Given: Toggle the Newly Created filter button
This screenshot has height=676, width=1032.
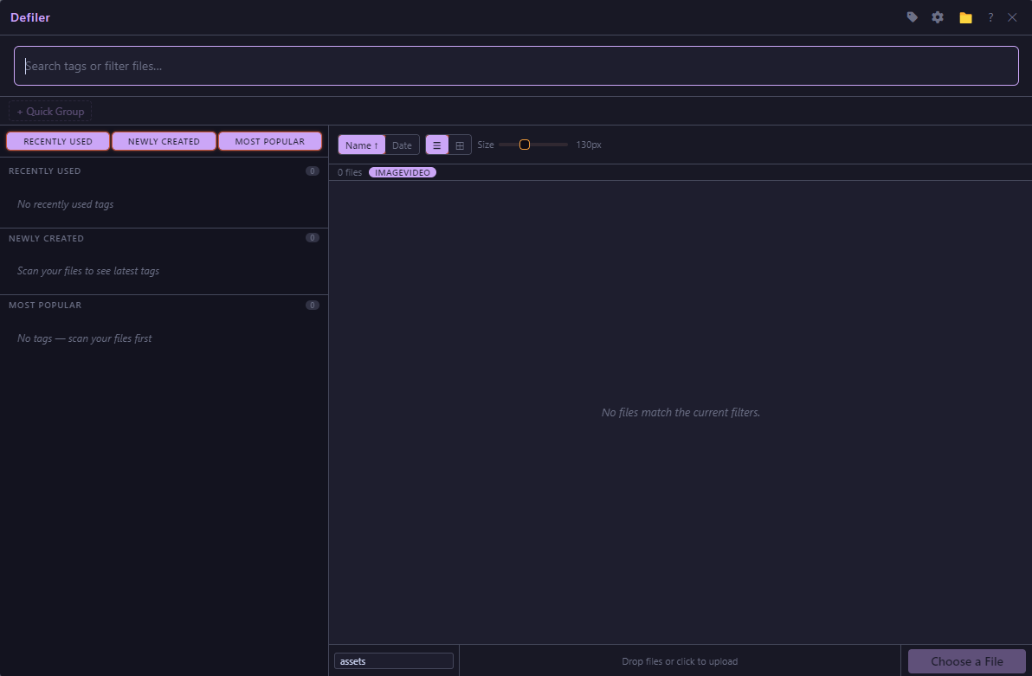Looking at the screenshot, I should tap(164, 141).
